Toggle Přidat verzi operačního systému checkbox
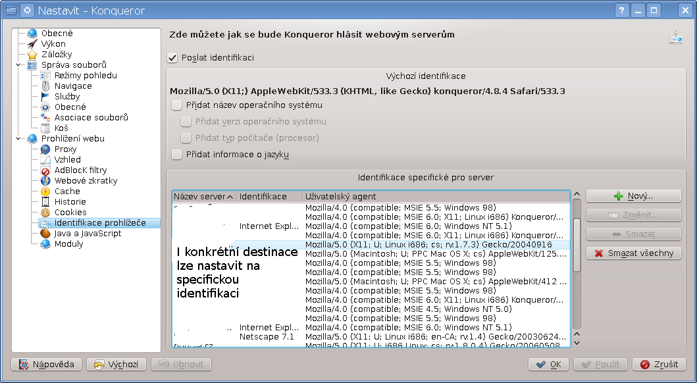 (186, 122)
